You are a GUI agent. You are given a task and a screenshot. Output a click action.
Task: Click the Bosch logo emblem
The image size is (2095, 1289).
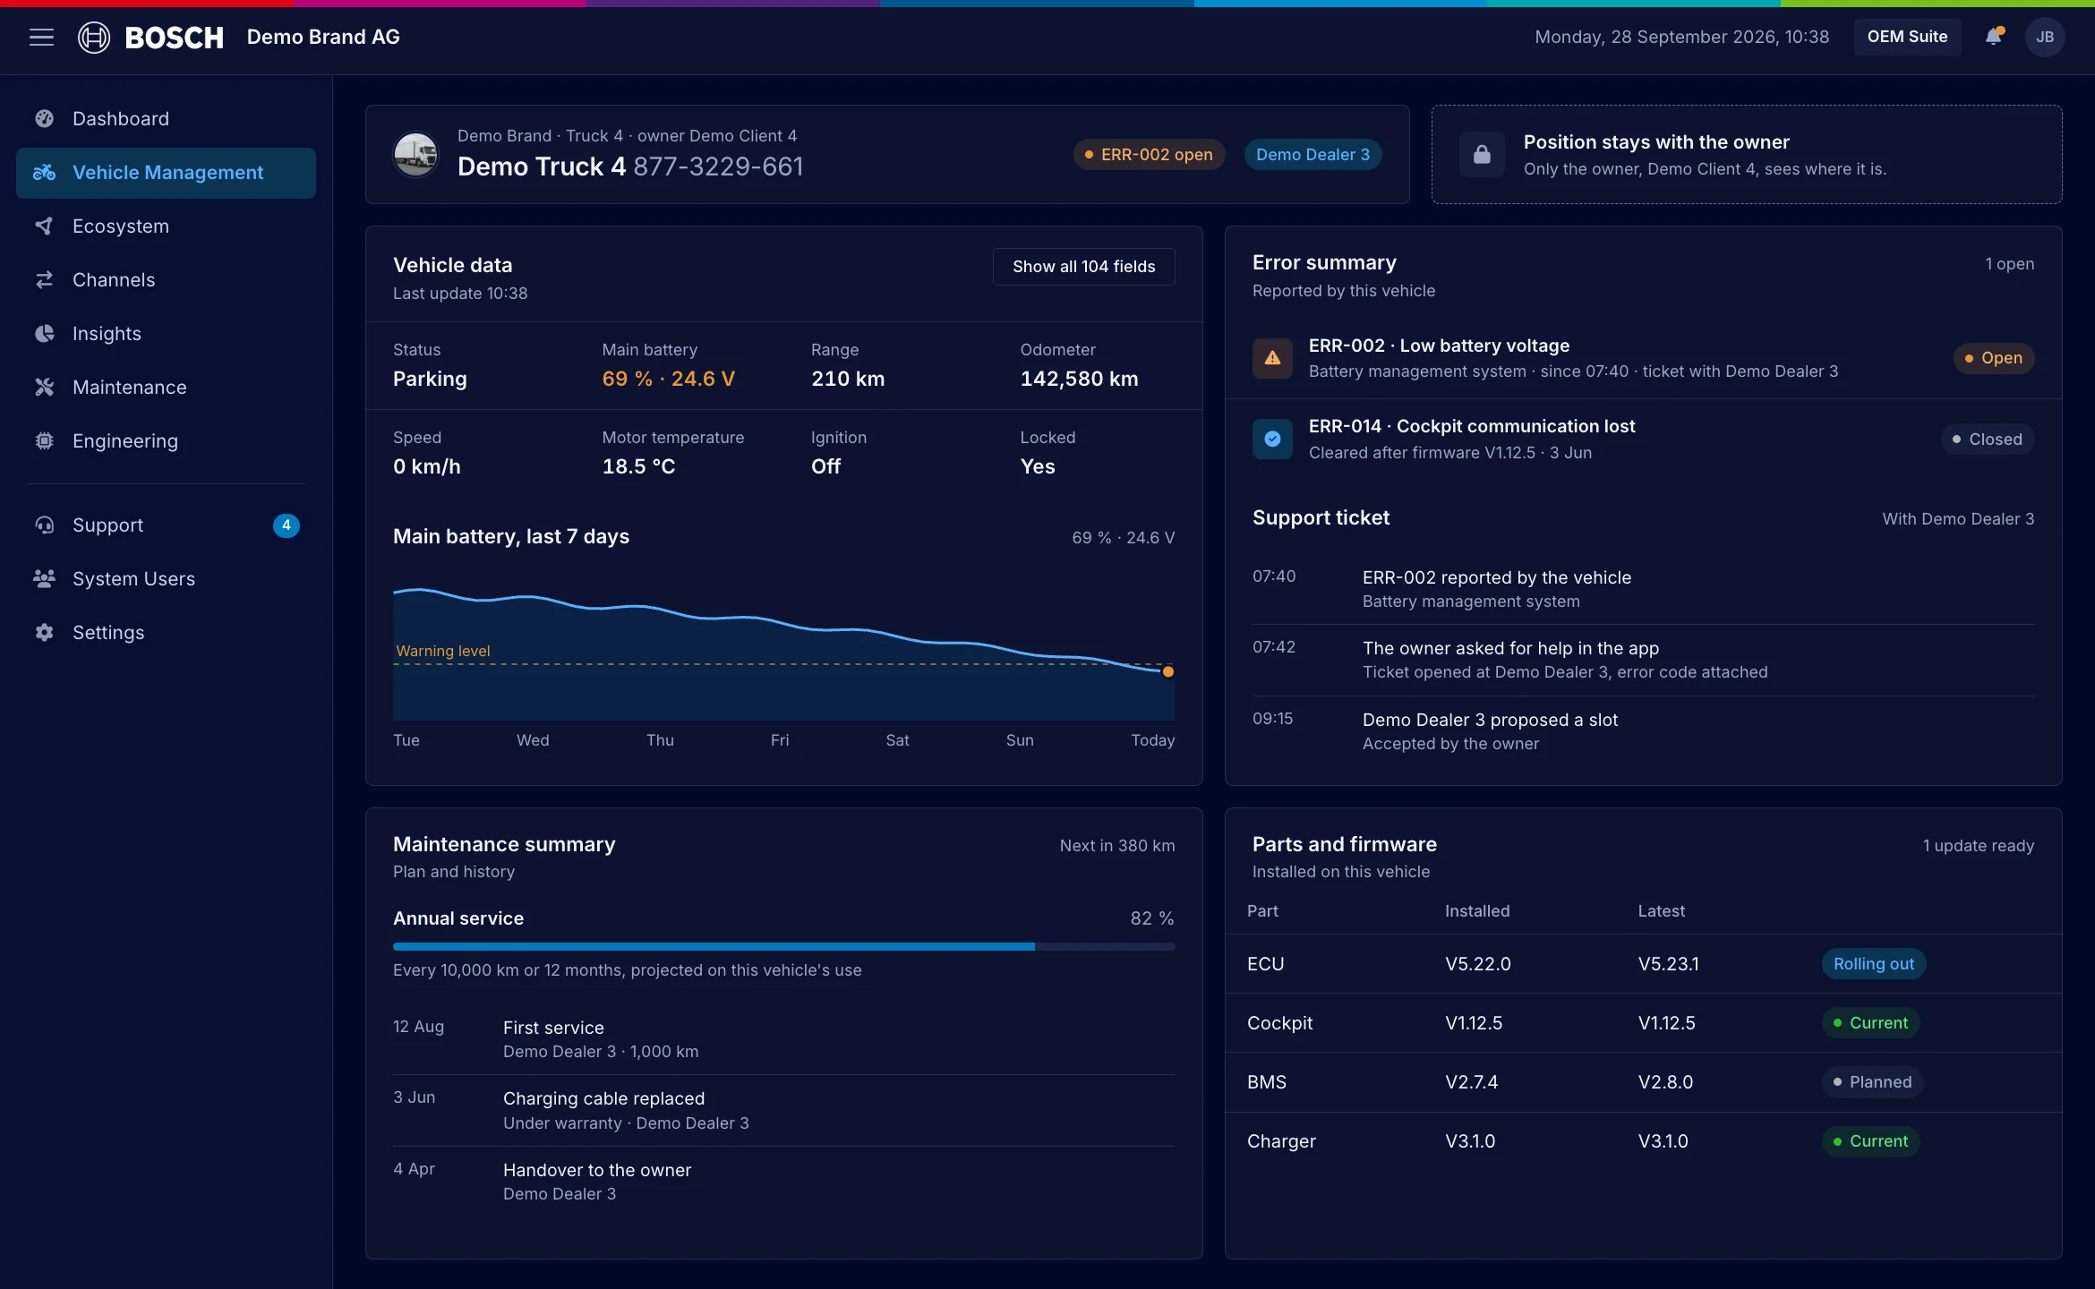94,37
